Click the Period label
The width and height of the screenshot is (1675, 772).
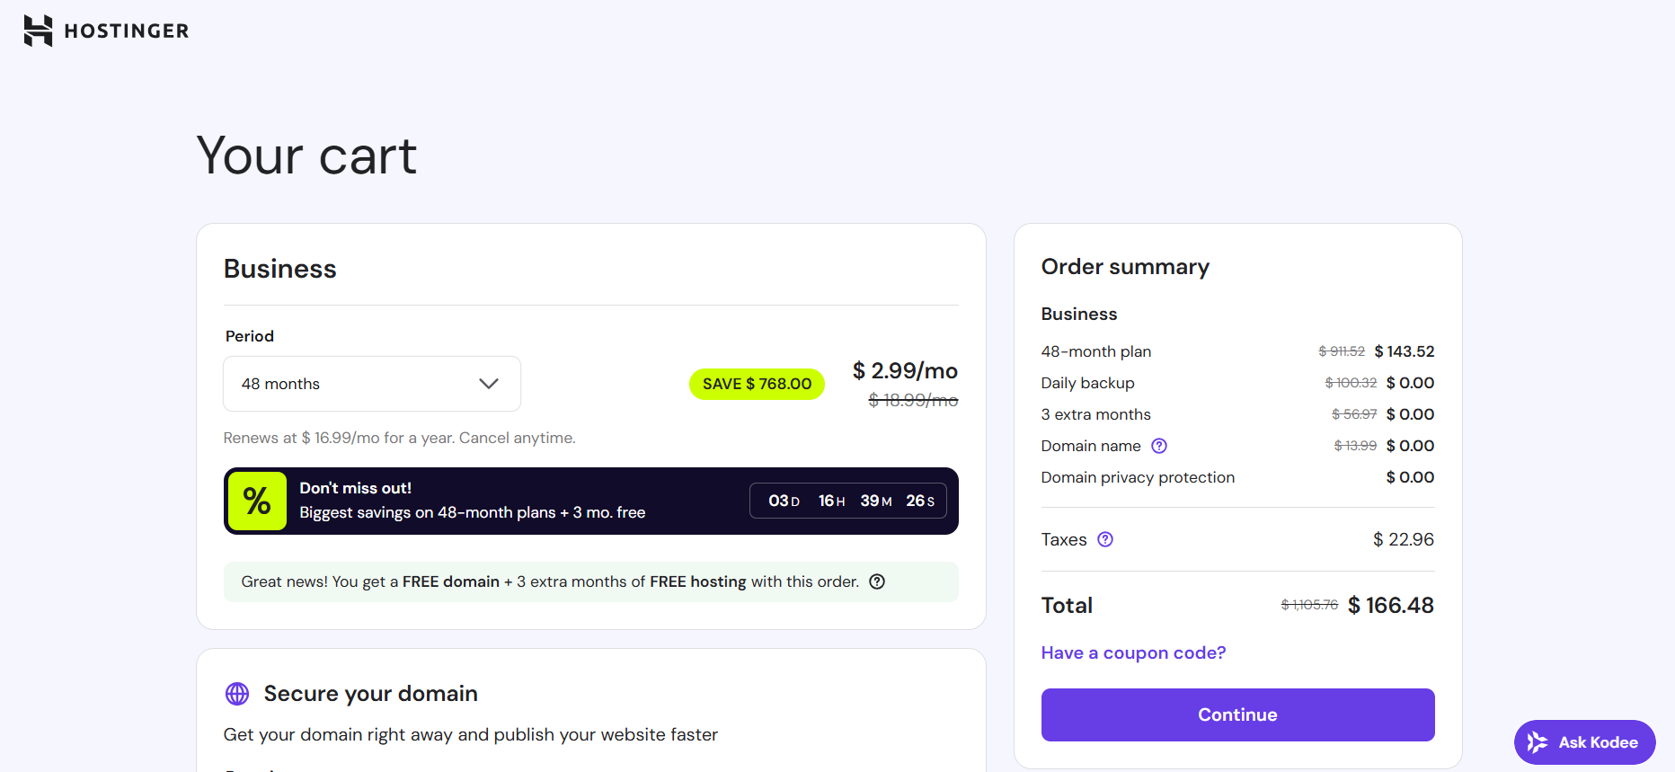(250, 336)
